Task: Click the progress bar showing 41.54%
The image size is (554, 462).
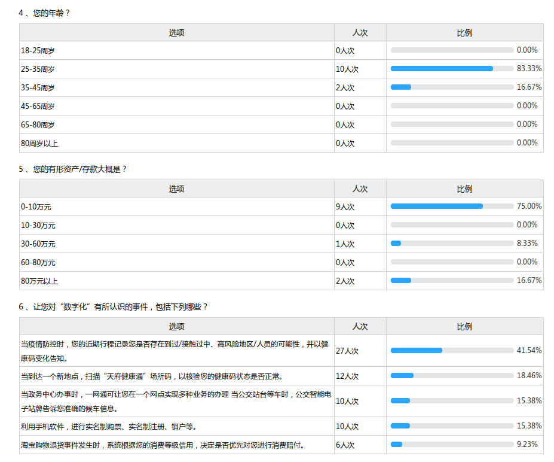Action: [417, 351]
